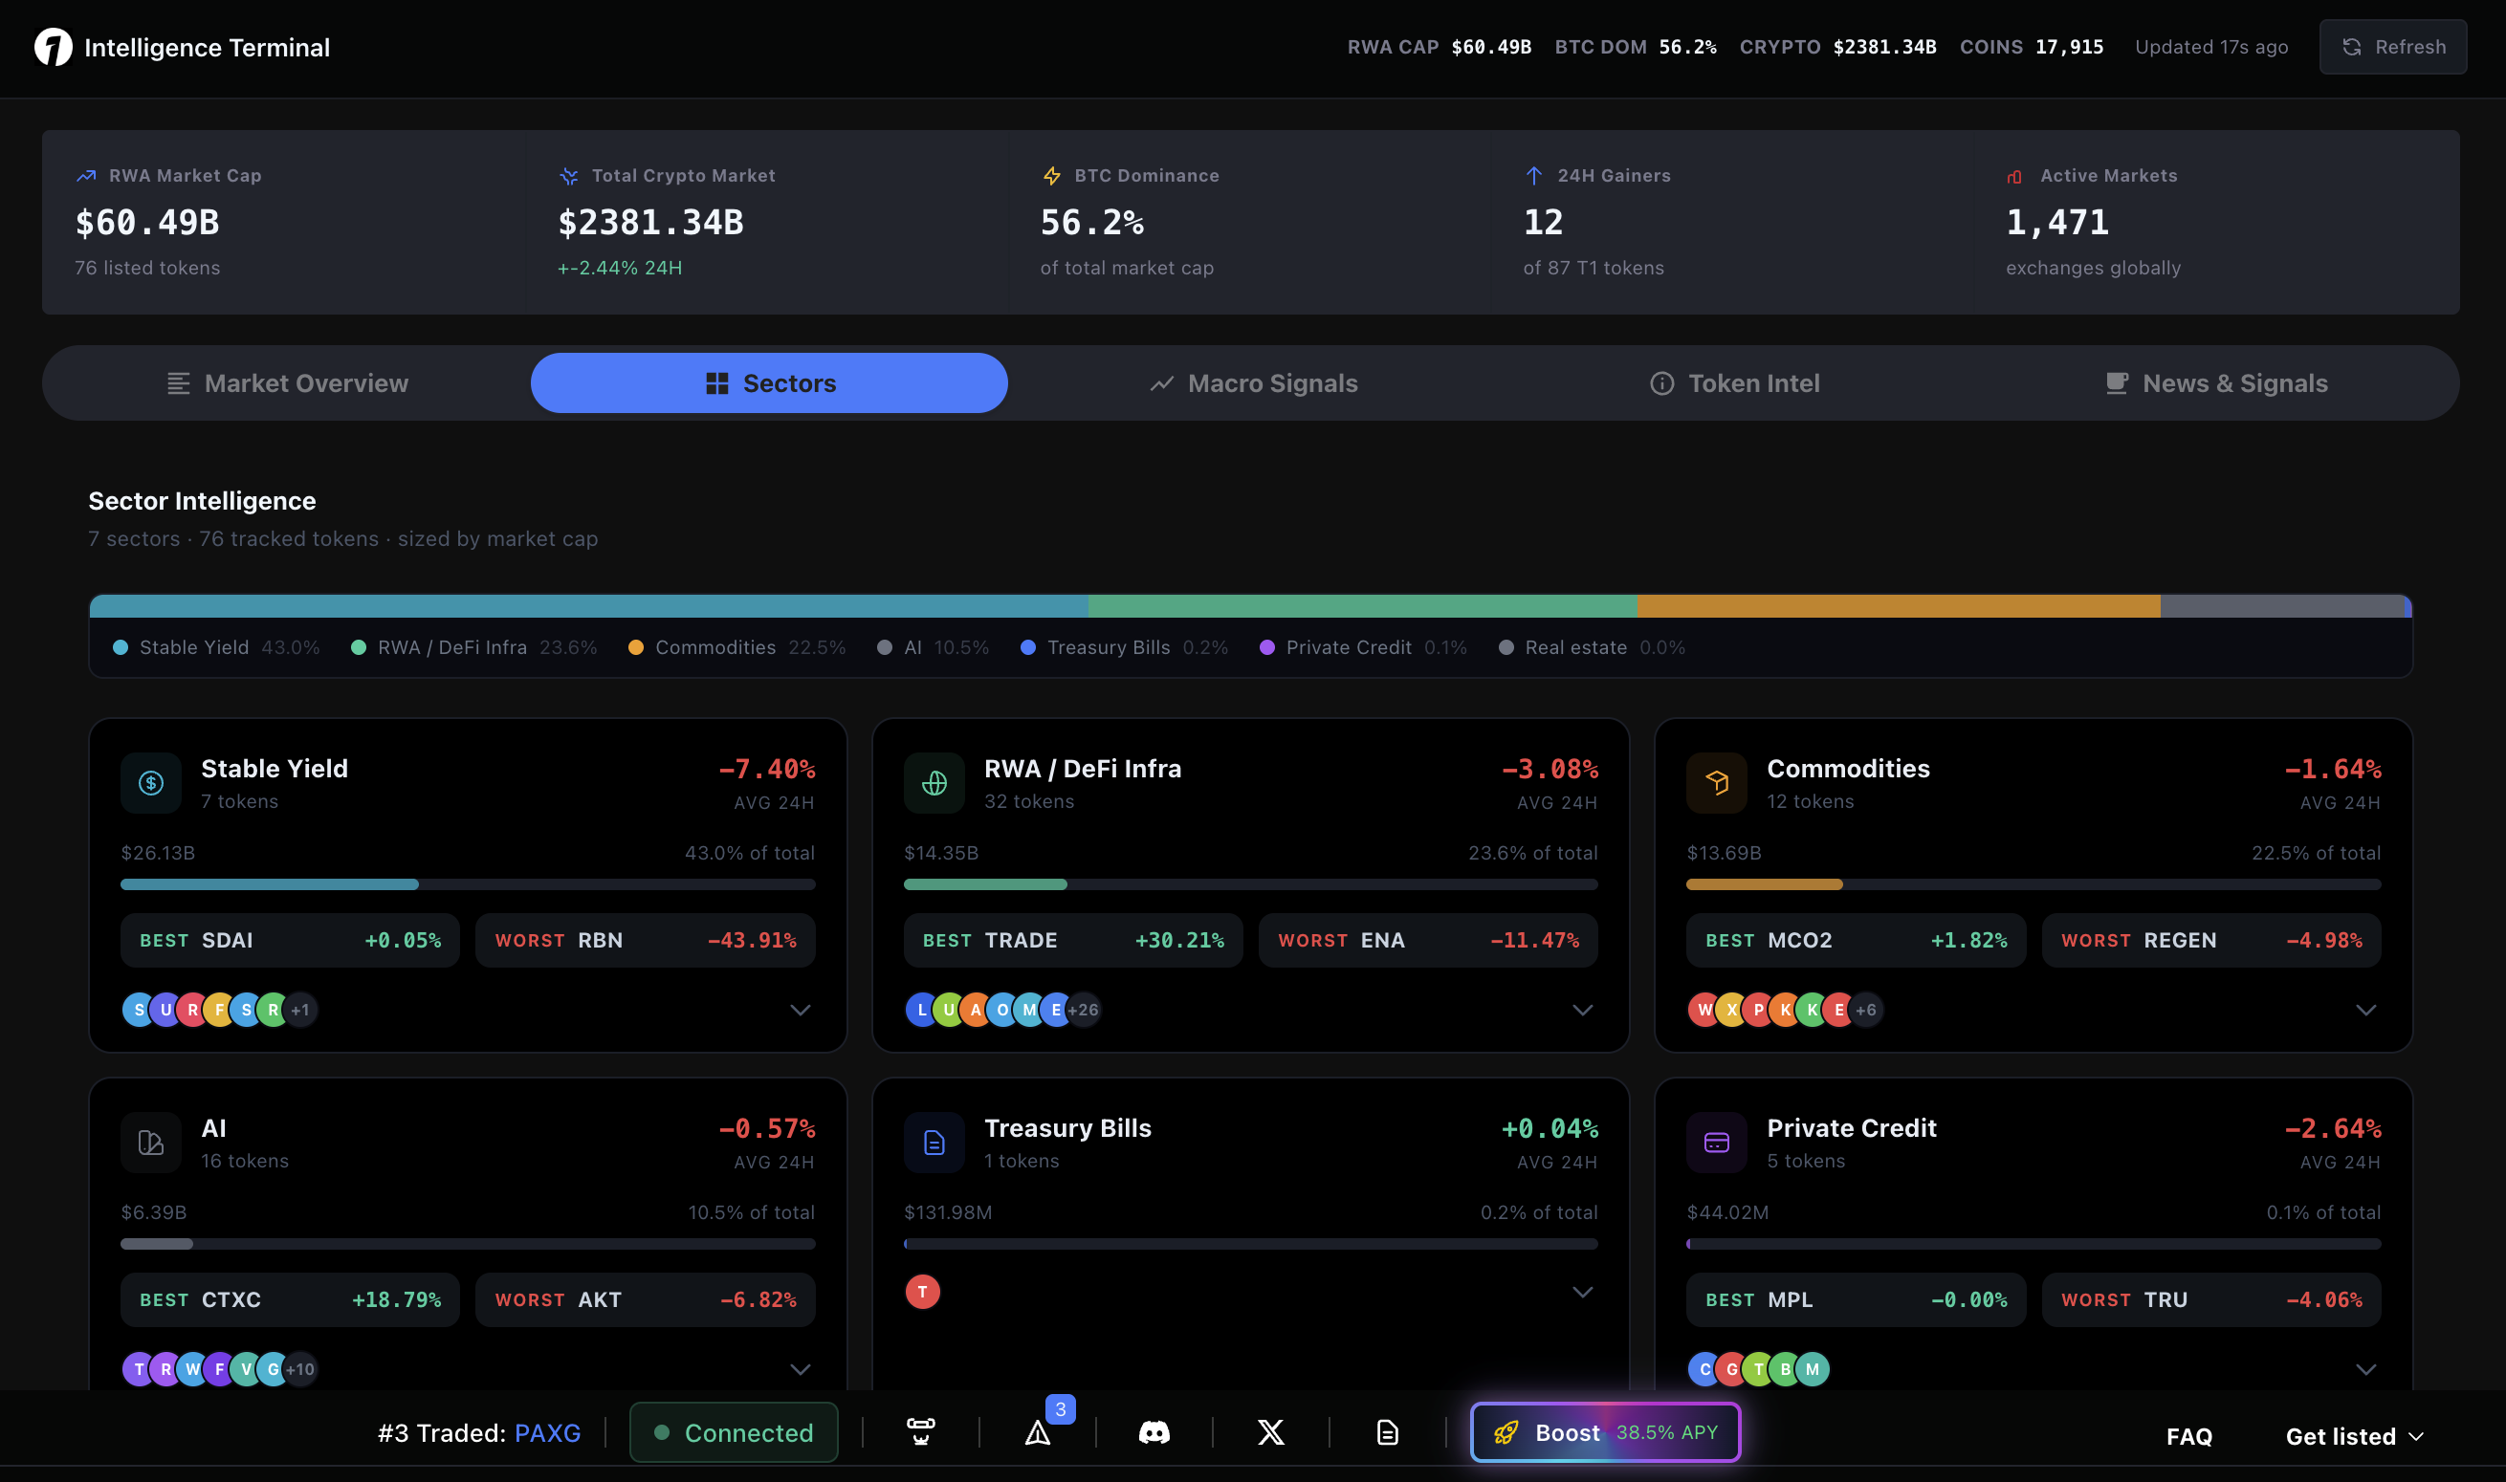Click the Treasury Bills document icon

(x=934, y=1143)
